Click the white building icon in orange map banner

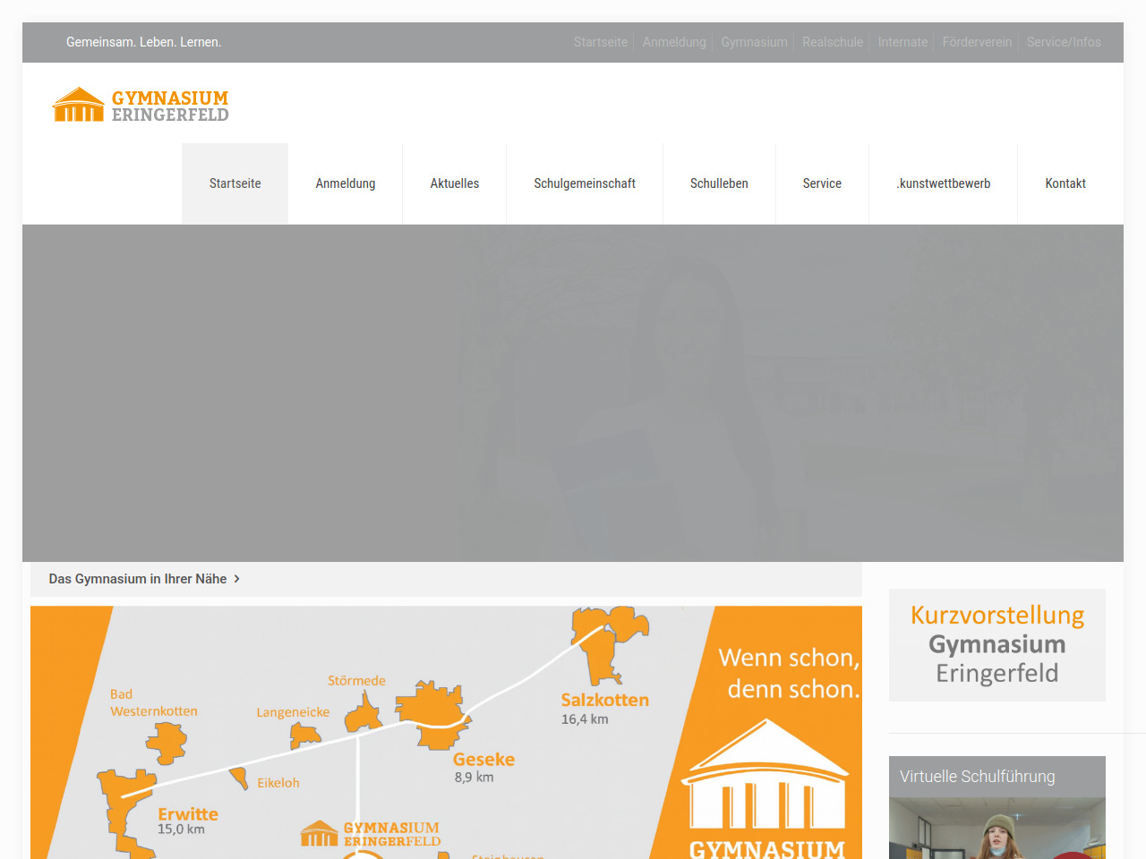(765, 777)
